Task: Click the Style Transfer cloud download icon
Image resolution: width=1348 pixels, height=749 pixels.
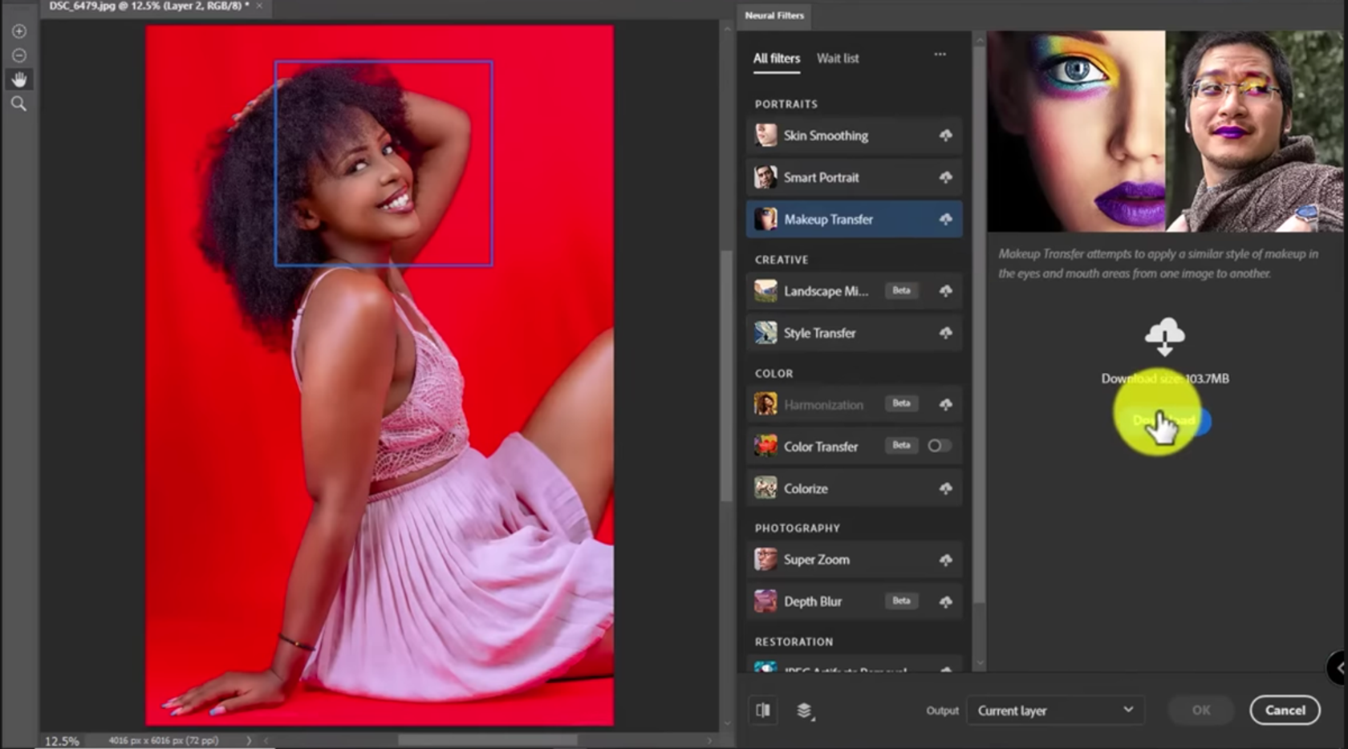Action: coord(946,333)
